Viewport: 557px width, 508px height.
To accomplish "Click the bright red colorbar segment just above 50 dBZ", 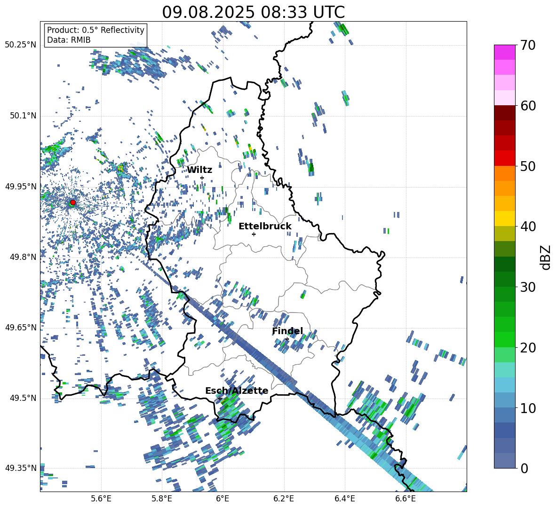I will (x=504, y=158).
